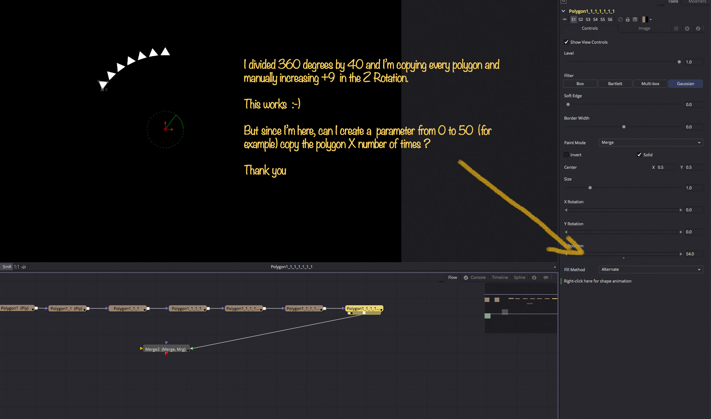Image resolution: width=711 pixels, height=419 pixels.
Task: Toggle the Solid checkbox
Action: (x=639, y=155)
